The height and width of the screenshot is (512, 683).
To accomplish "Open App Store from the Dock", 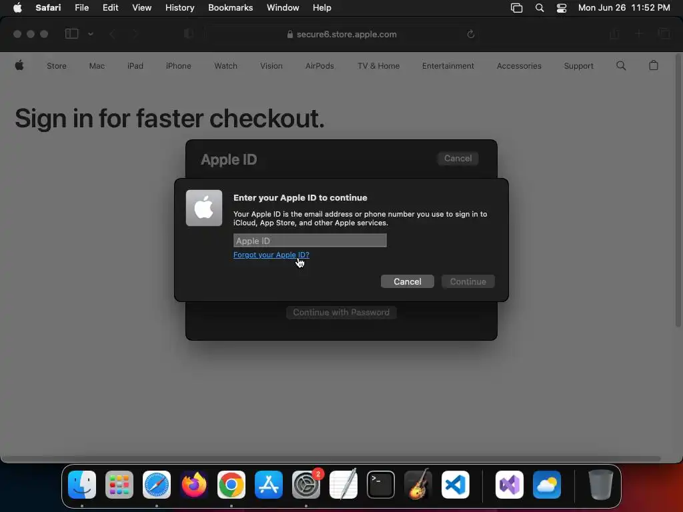I will [x=269, y=484].
